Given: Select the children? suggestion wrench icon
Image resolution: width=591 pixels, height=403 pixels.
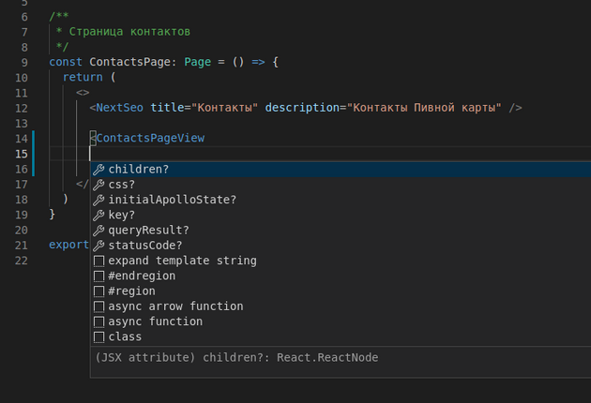Looking at the screenshot, I should pyautogui.click(x=98, y=170).
